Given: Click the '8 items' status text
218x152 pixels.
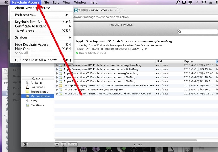Looking at the screenshot, I should point(138,145).
